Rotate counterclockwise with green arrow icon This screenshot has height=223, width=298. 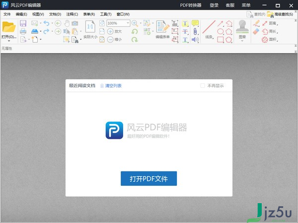click(x=135, y=32)
